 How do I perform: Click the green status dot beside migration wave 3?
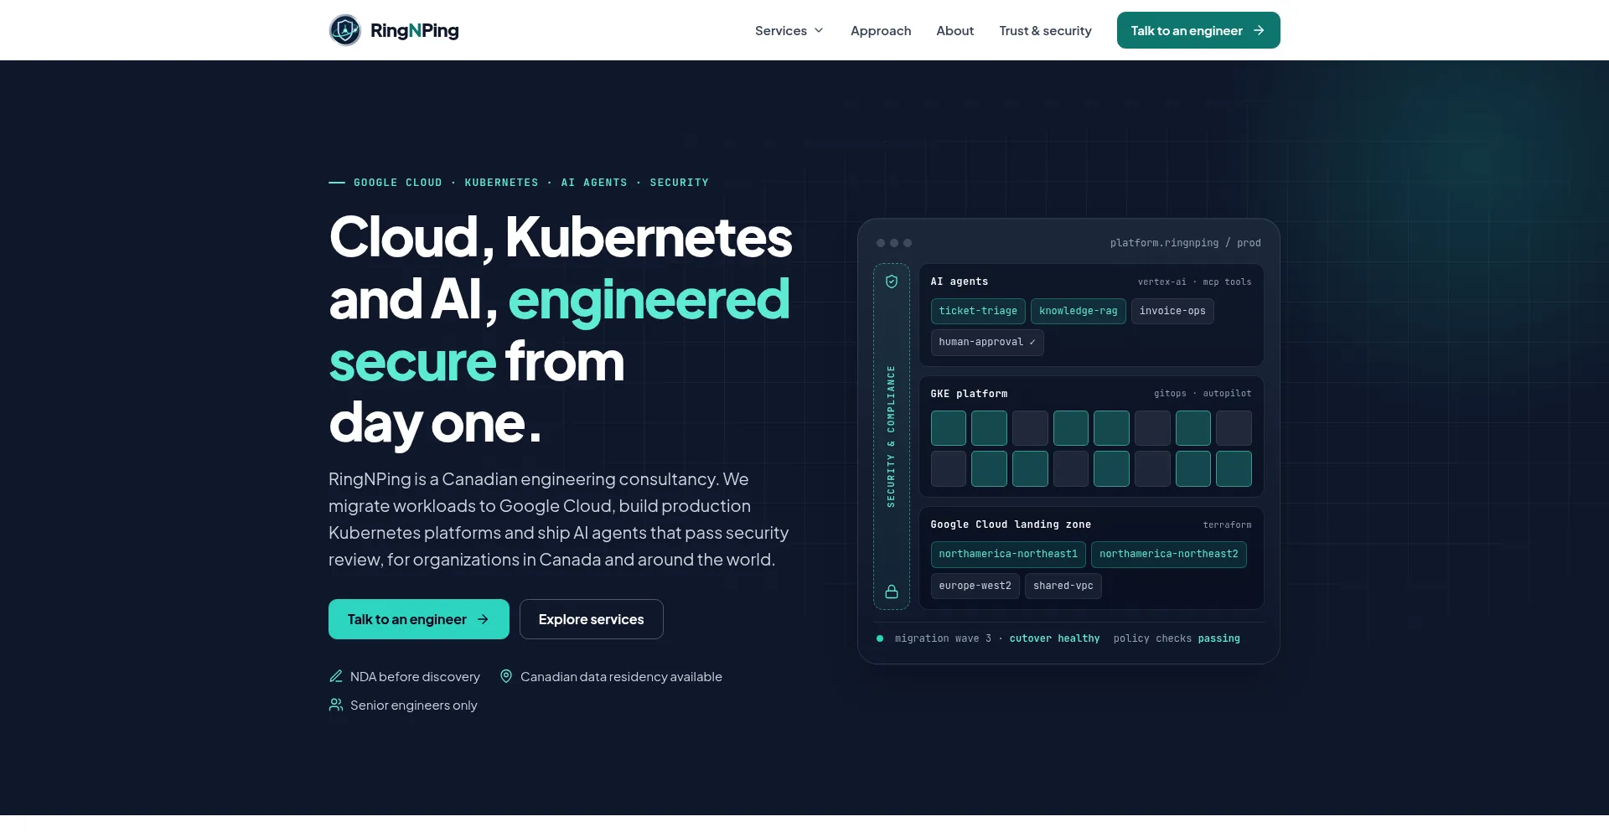pyautogui.click(x=880, y=638)
